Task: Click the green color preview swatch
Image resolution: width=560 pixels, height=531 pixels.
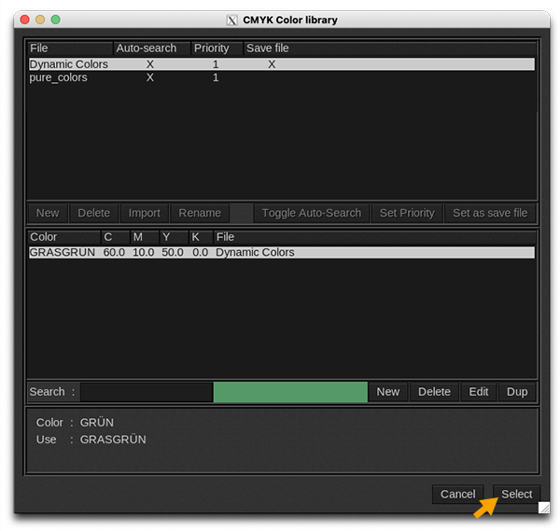Action: (x=290, y=392)
